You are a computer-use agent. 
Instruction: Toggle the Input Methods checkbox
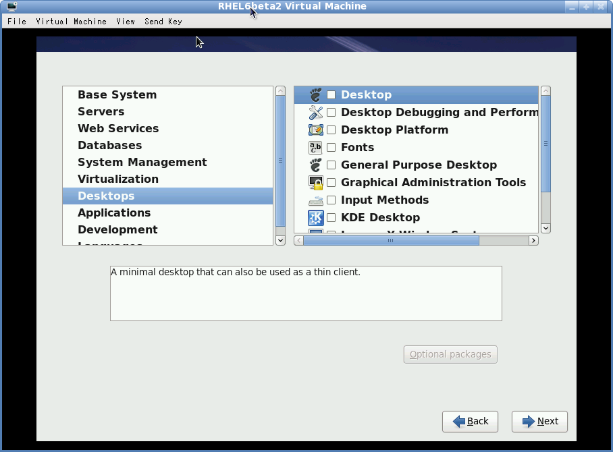[331, 200]
